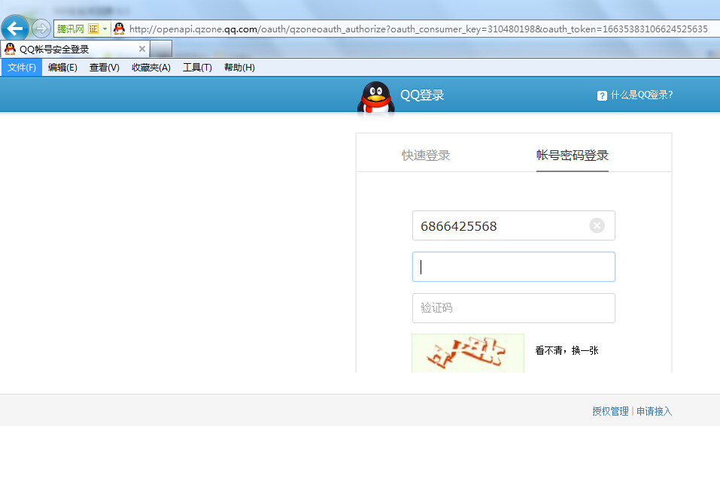Open the 收藏夹(A) menu

[151, 68]
